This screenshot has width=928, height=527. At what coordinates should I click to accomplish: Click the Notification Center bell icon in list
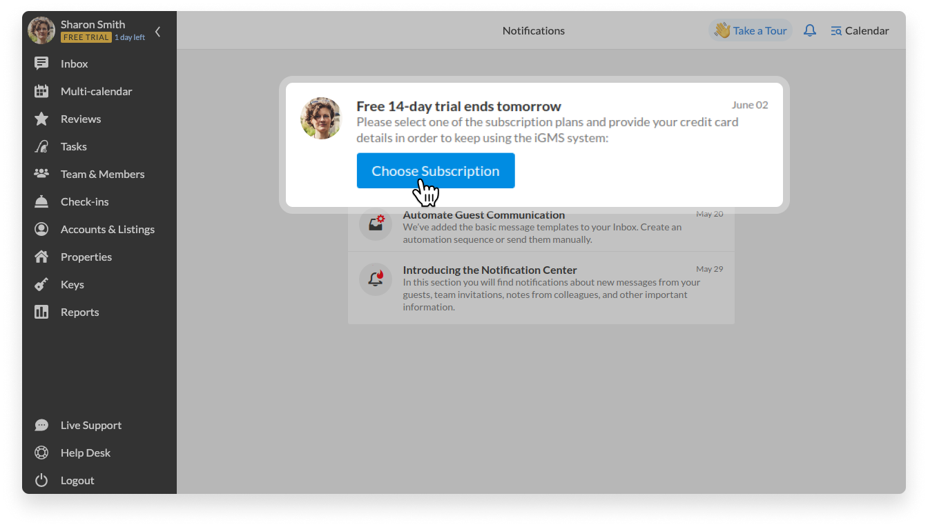pyautogui.click(x=376, y=279)
